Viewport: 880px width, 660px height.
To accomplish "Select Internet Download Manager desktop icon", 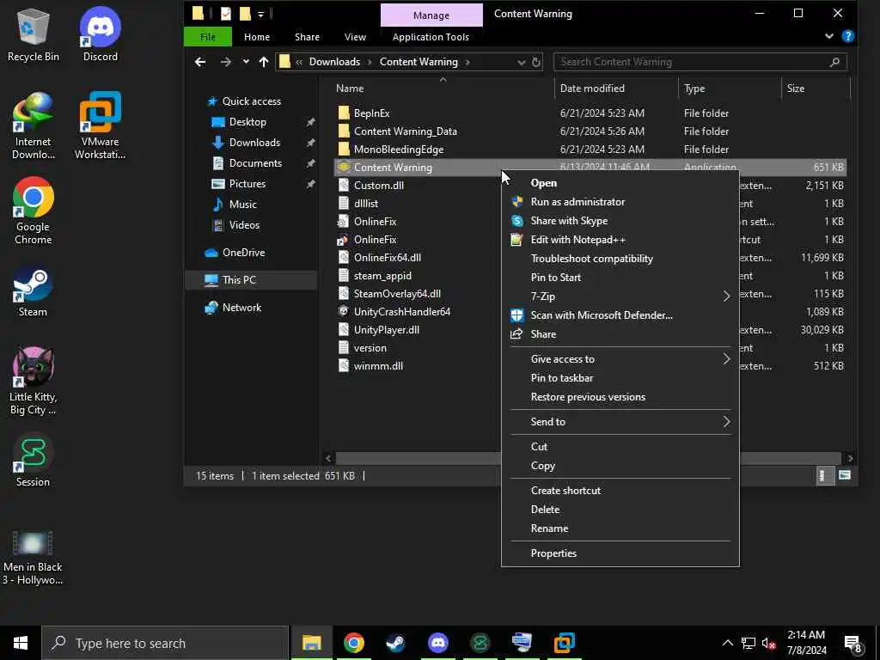I will [34, 125].
